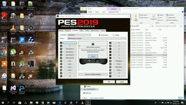186x105 pixels.
Task: Click Select all in the Explorer ribbon
Action: 170,15
